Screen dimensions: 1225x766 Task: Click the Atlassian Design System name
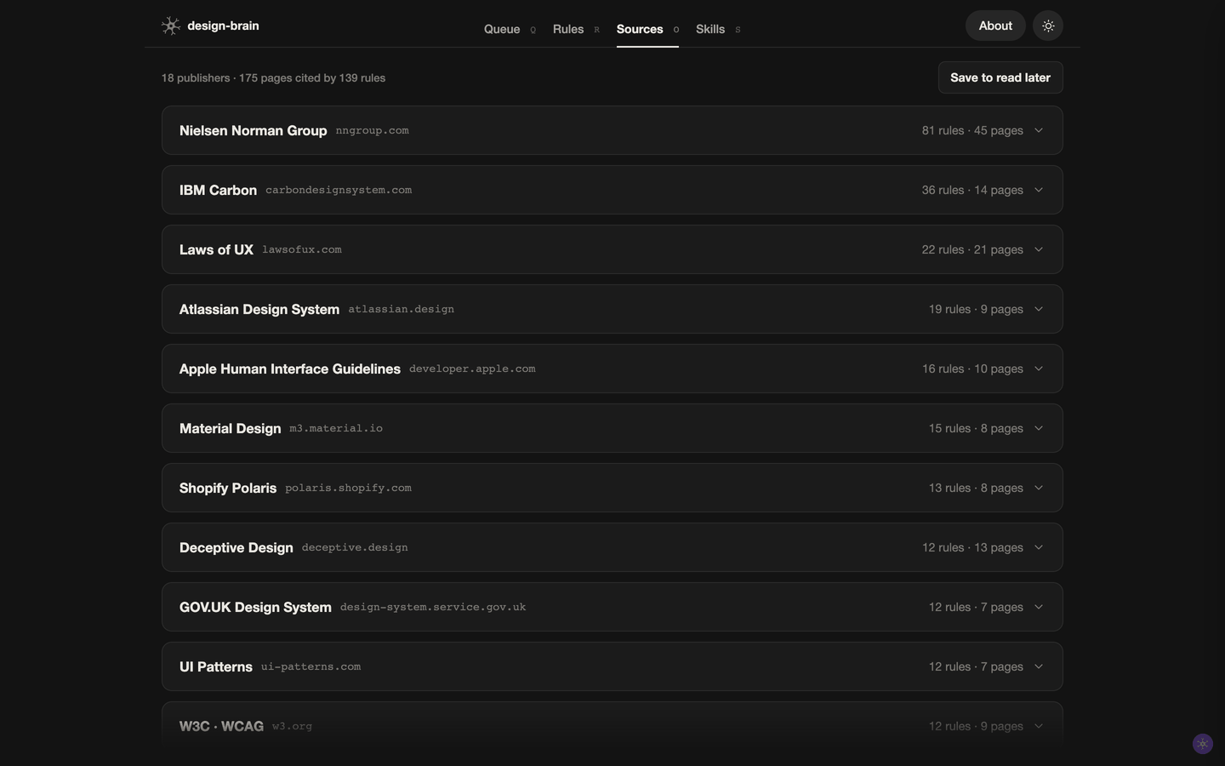click(x=259, y=309)
